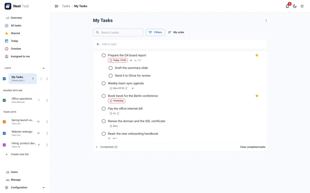Click the Tasks breadcrumb link
Screen dimensions: 310x193
(x=66, y=6)
